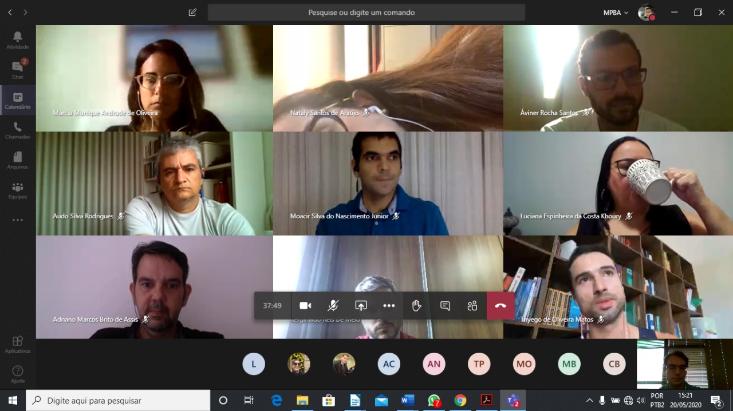Show the meeting conversation panel

pyautogui.click(x=444, y=306)
